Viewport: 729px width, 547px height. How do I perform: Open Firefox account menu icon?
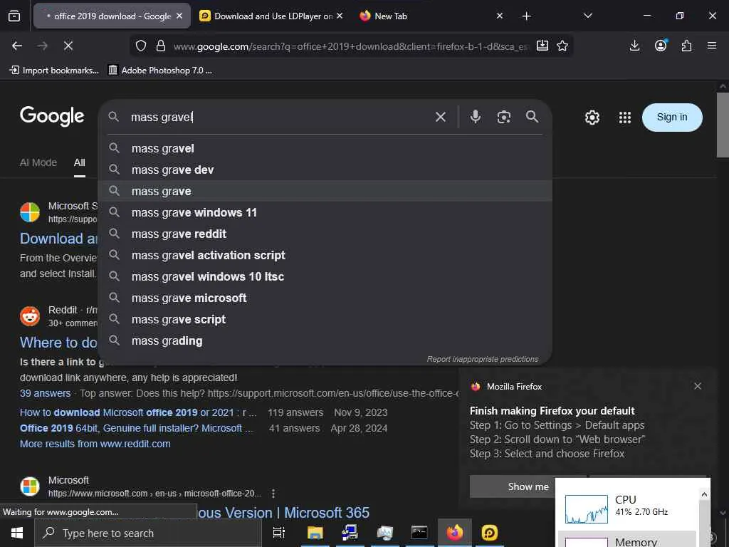(x=661, y=46)
